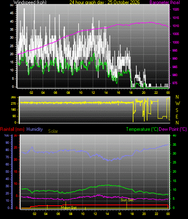Click the 'Moon Set' marker label
Viewport: 188px width, 219px height.
[69, 208]
